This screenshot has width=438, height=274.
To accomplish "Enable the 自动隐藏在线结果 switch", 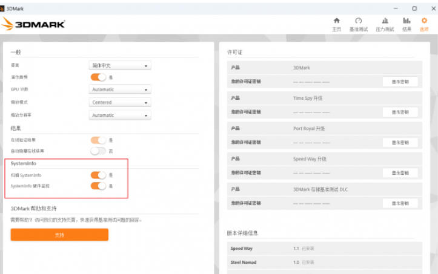I will (x=98, y=151).
